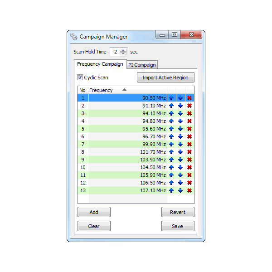
Task: Move 90.50 MHz row down
Action: tap(180, 98)
